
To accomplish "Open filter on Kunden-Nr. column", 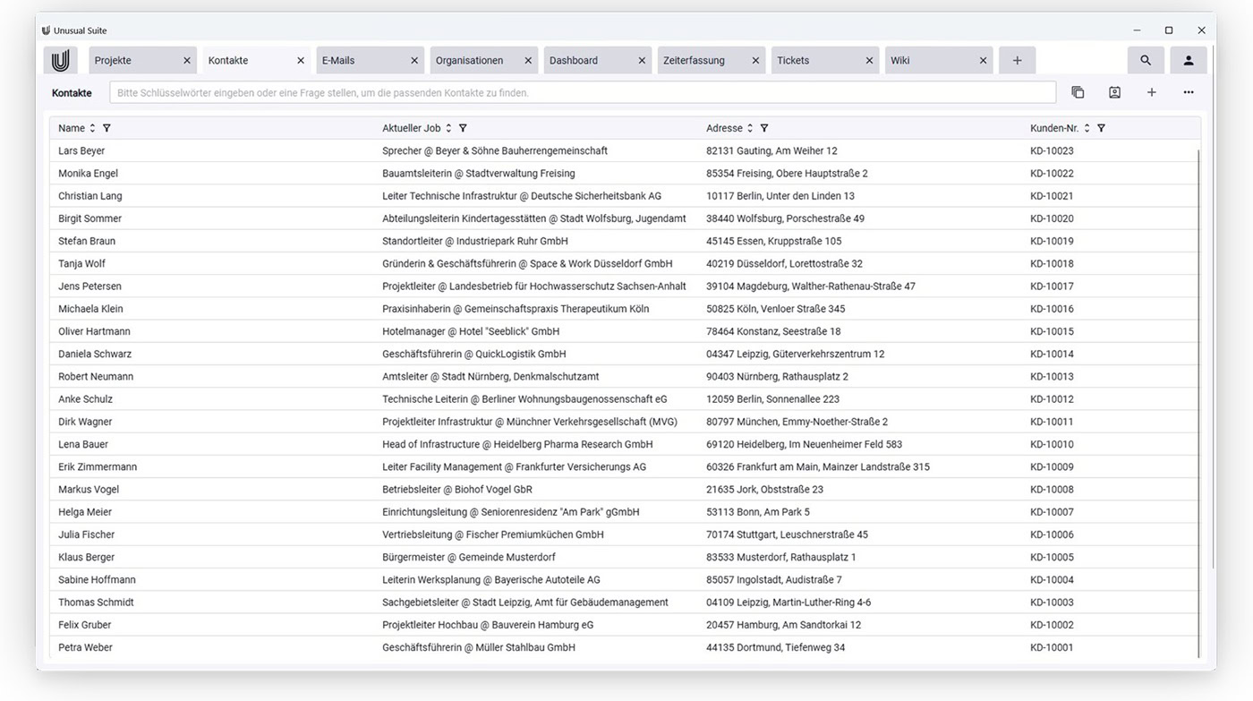I will (1101, 128).
